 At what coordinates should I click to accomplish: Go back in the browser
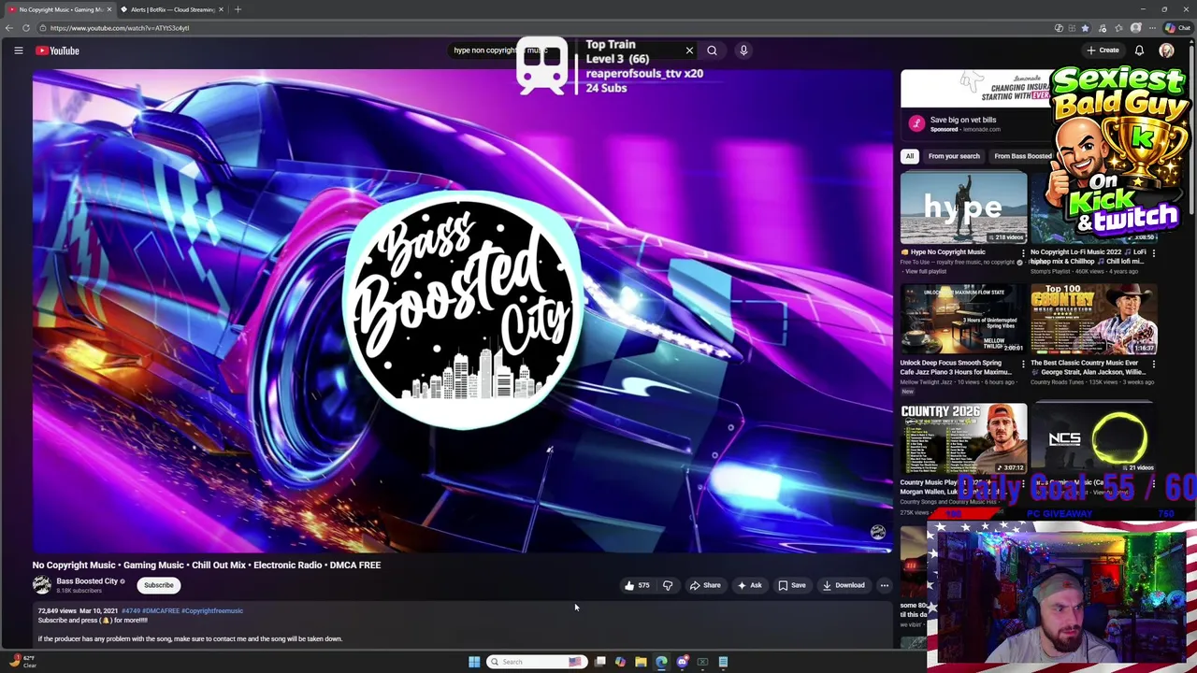point(8,28)
